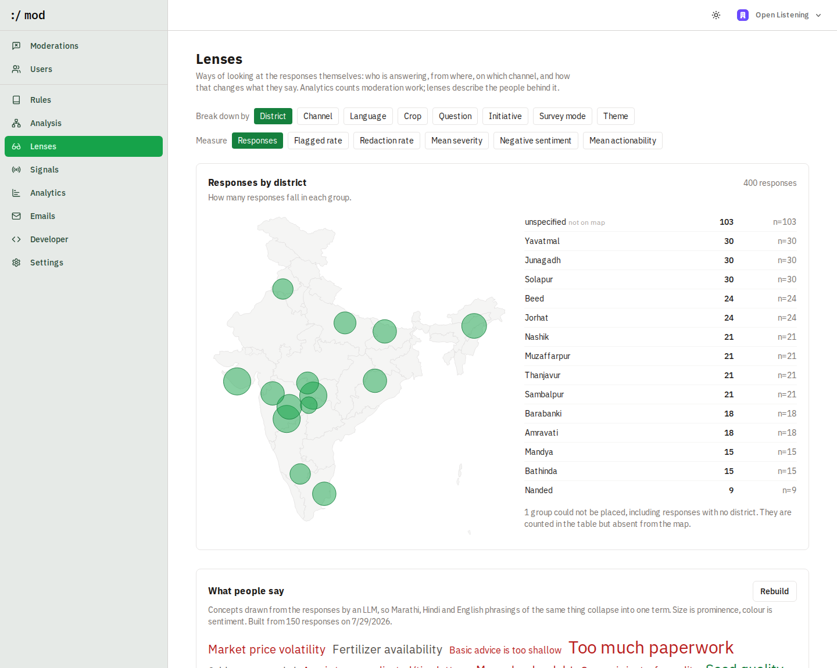Break down by Question
This screenshot has width=837, height=668.
(x=455, y=116)
